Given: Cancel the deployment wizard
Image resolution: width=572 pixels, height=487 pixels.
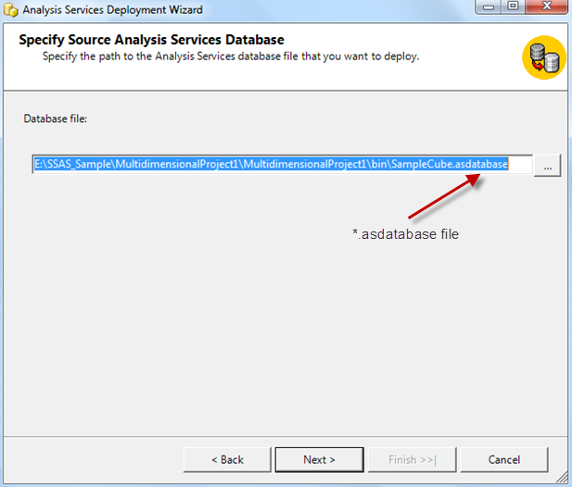Looking at the screenshot, I should click(x=504, y=459).
